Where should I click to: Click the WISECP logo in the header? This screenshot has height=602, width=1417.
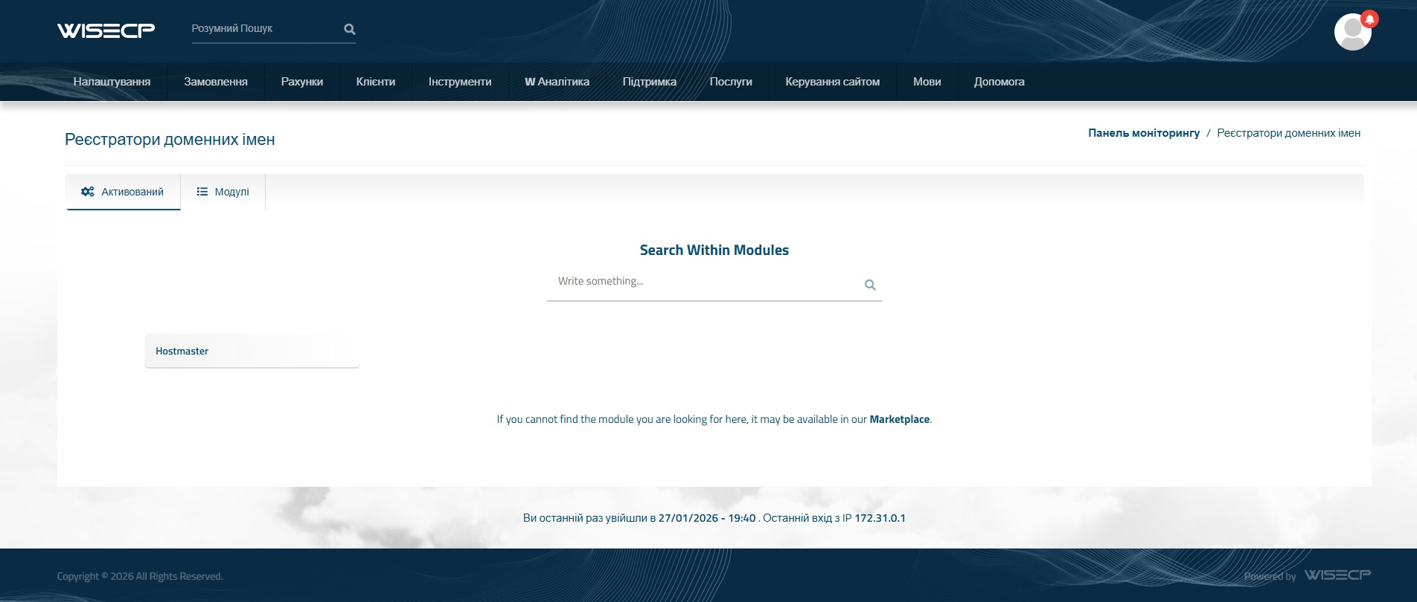(106, 30)
